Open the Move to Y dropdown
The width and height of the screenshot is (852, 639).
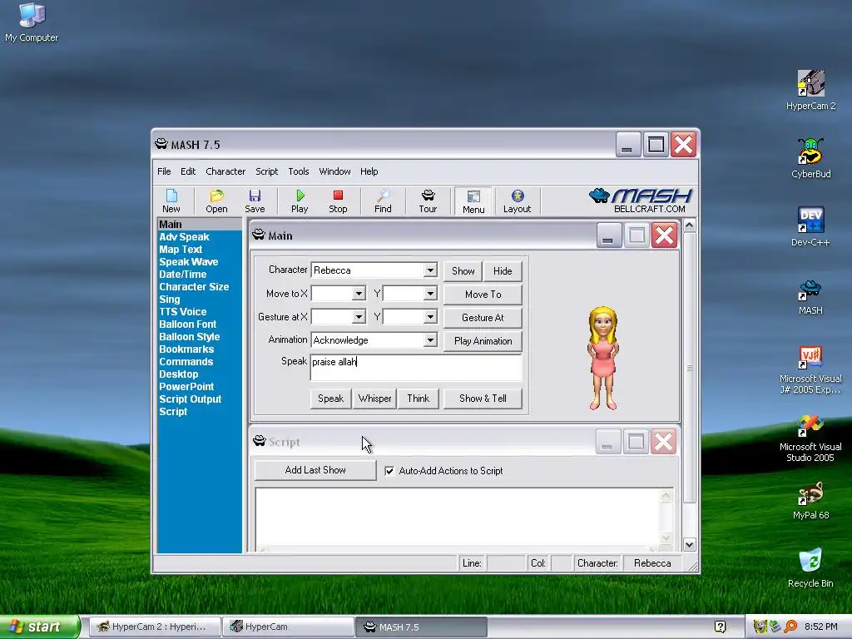[x=430, y=294]
